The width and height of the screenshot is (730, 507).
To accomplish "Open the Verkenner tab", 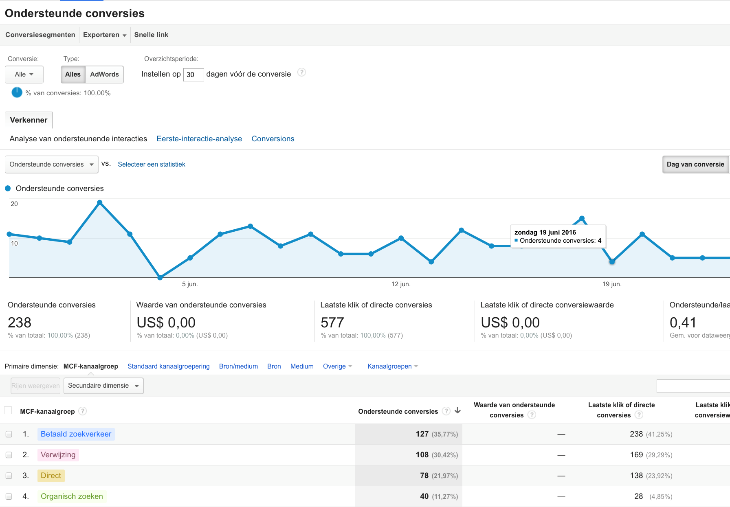I will tap(29, 120).
